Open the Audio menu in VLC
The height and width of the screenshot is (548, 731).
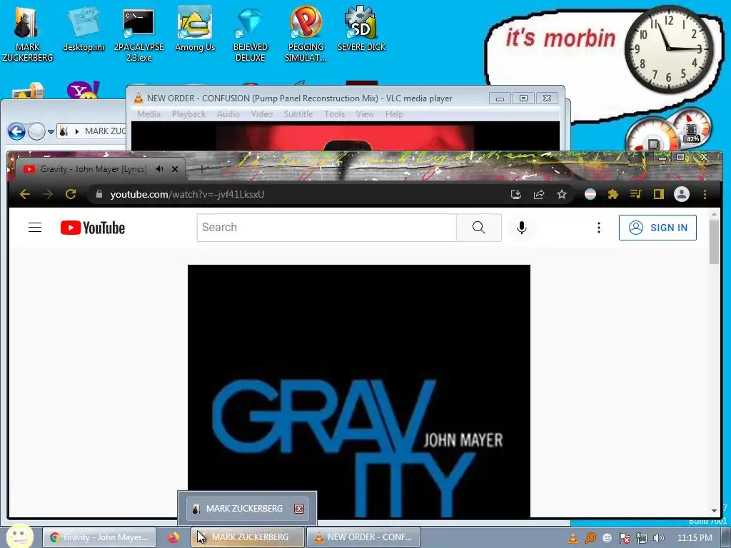click(228, 114)
